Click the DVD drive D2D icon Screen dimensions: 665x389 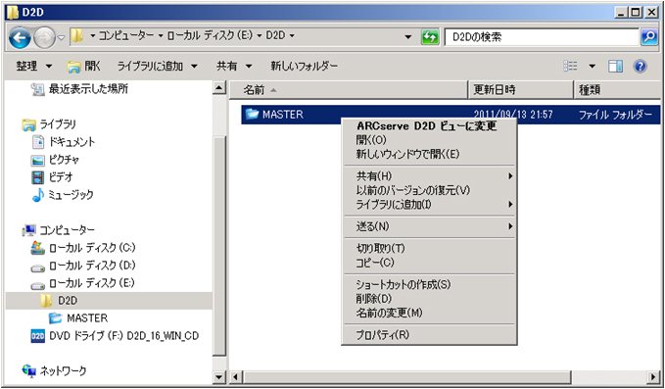[x=38, y=336]
